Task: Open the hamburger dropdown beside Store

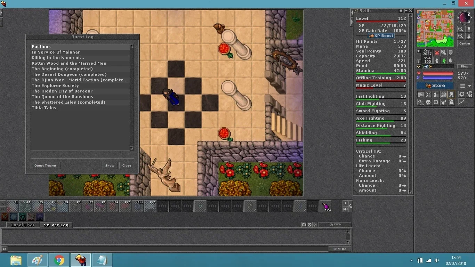Action: 466,86
